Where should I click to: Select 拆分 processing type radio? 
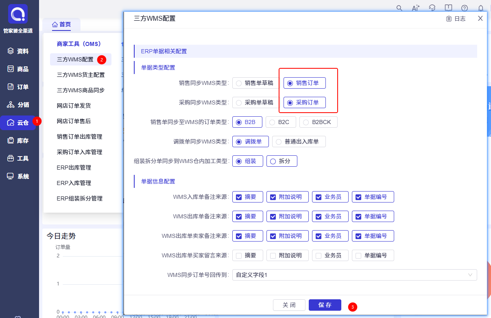pos(282,161)
